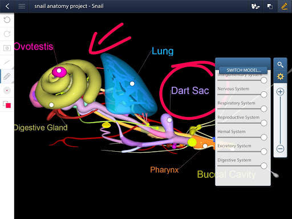Adjust the Respiratory System slider knob
This screenshot has height=219, width=292.
264,109
